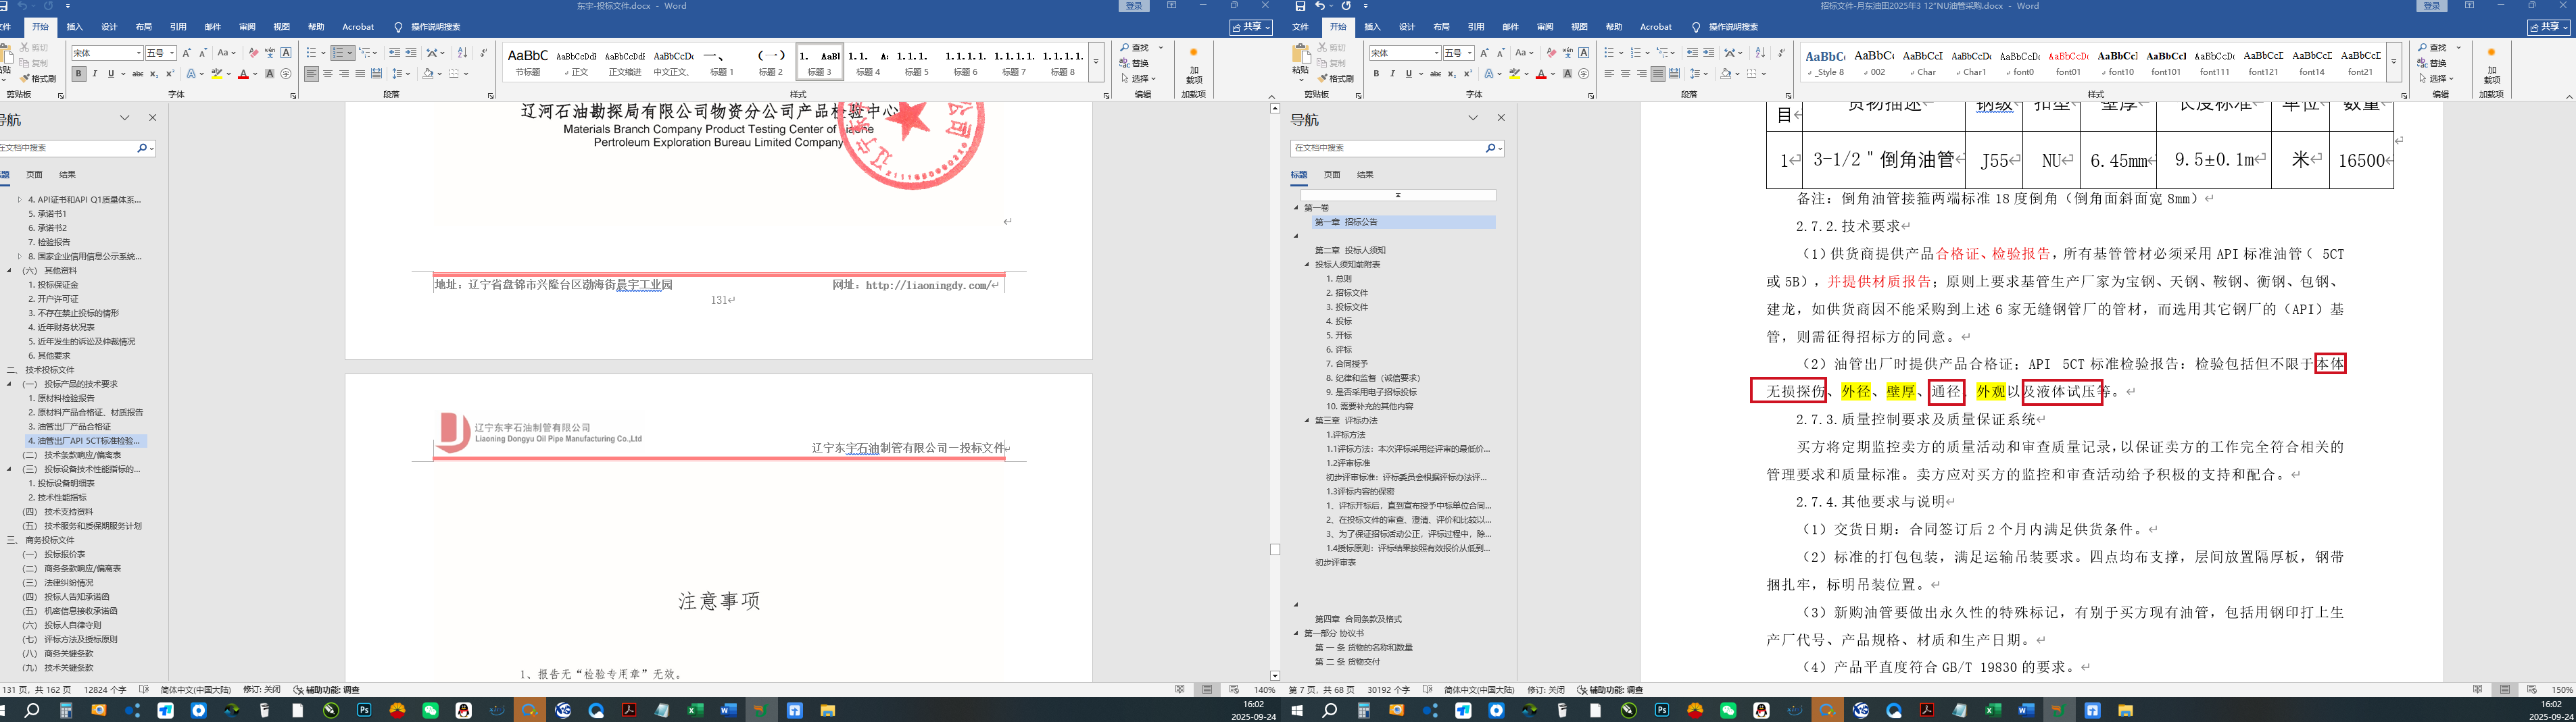Viewport: 2576px width, 722px height.
Task: Open font name dropdown in left Word window
Action: [139, 53]
